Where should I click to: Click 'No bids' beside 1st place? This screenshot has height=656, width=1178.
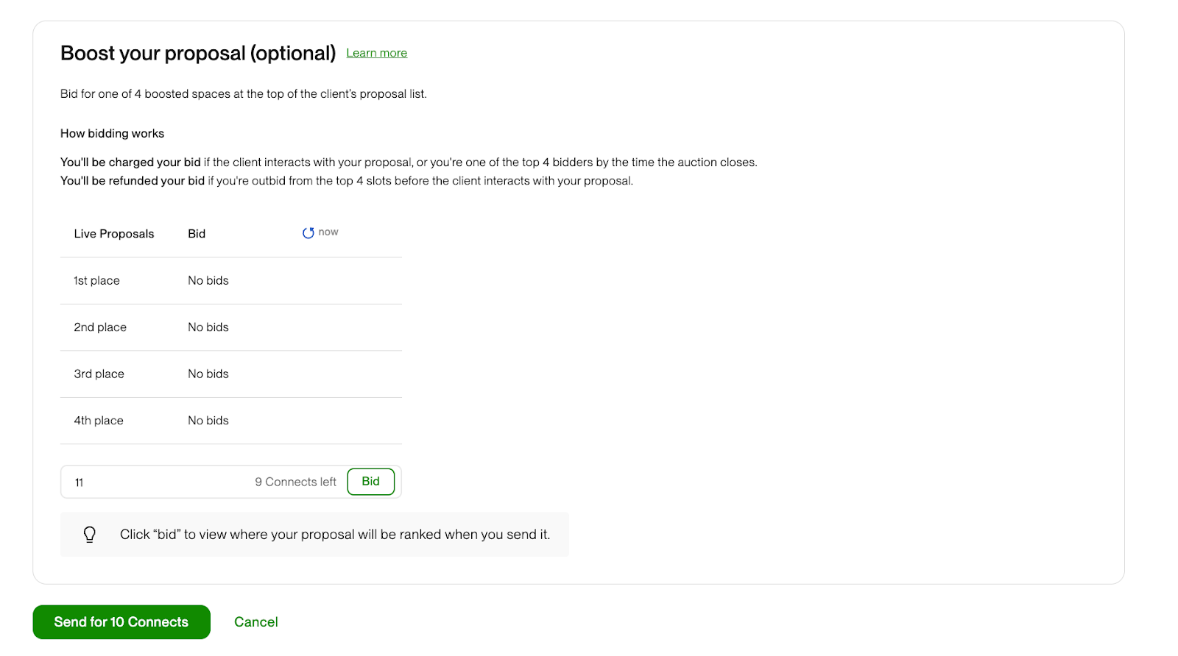[208, 280]
